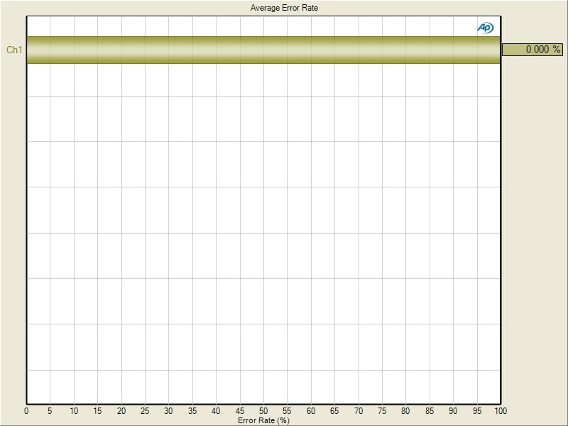The image size is (568, 426).
Task: Click the 75 tick label on the axis
Action: (382, 410)
